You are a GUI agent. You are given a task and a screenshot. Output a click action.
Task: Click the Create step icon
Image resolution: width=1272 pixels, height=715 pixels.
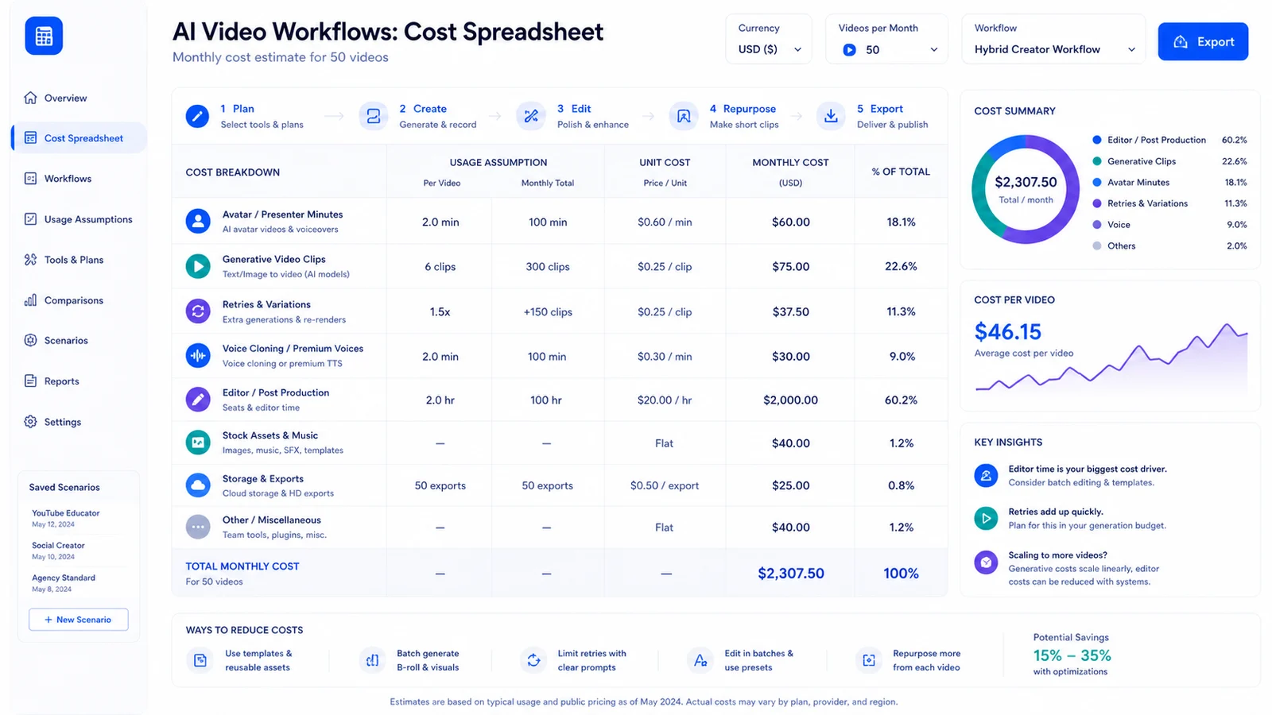373,116
